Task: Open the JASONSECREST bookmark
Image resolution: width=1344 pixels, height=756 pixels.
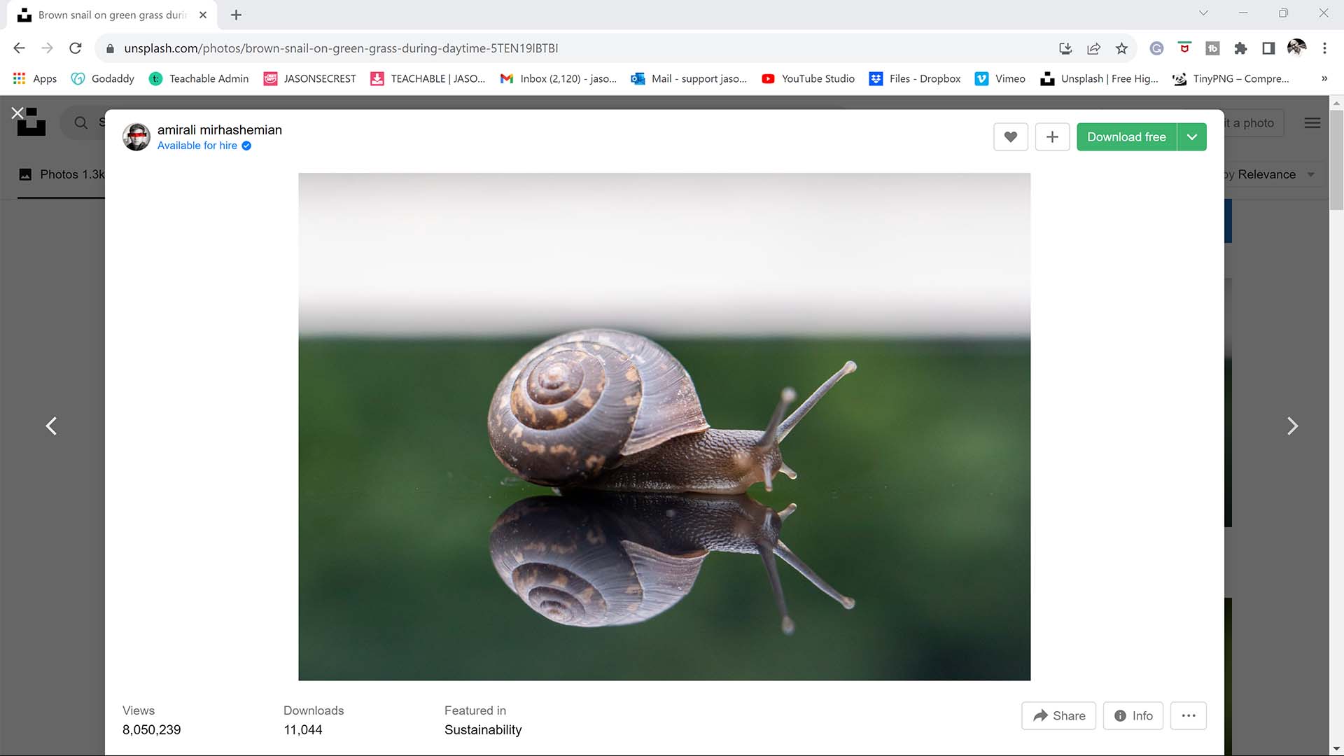Action: coord(309,78)
